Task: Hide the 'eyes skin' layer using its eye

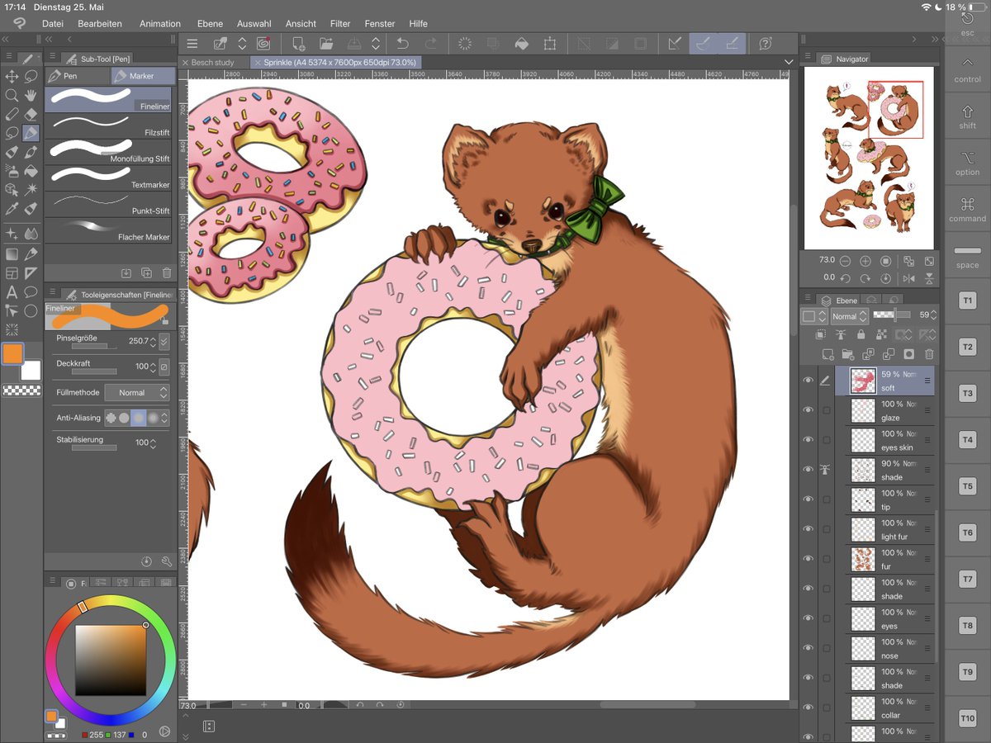Action: click(808, 440)
